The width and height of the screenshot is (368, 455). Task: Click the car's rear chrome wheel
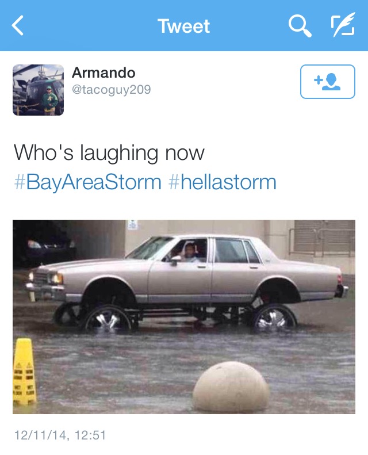pyautogui.click(x=274, y=318)
